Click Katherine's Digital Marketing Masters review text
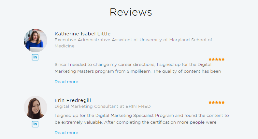 click(138, 68)
